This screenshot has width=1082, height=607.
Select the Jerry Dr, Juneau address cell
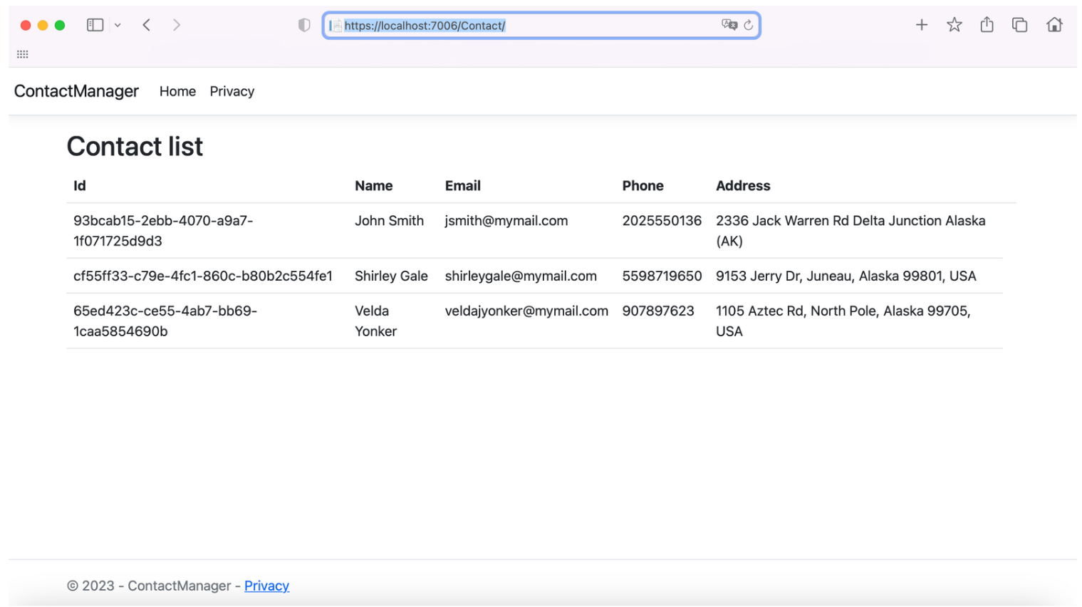pyautogui.click(x=846, y=276)
